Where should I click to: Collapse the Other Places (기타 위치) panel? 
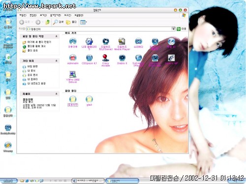pos(56,61)
